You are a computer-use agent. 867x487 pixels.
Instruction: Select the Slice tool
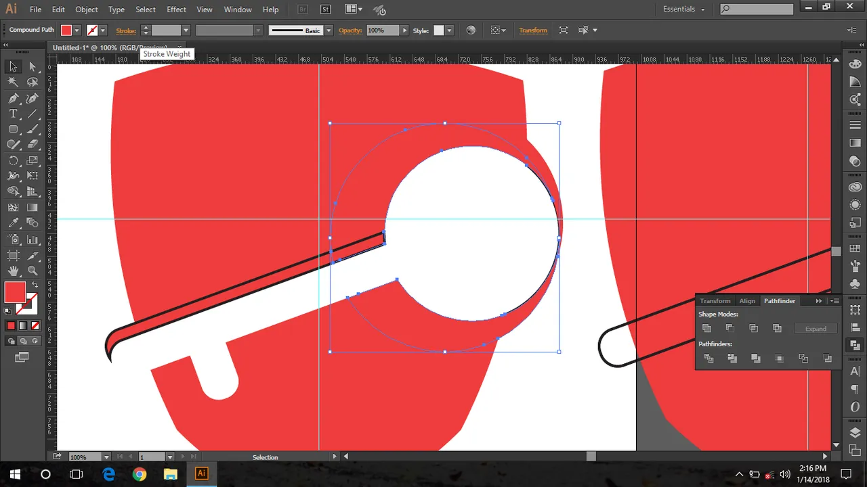coord(33,256)
